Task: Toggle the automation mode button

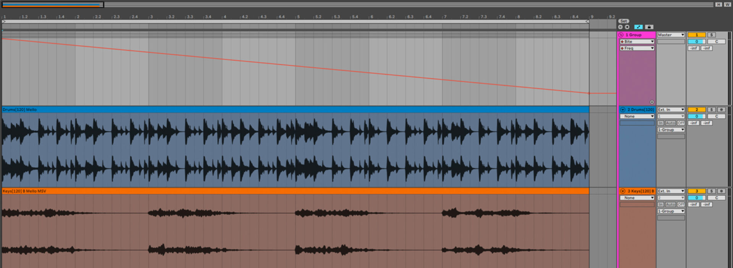Action: [638, 27]
